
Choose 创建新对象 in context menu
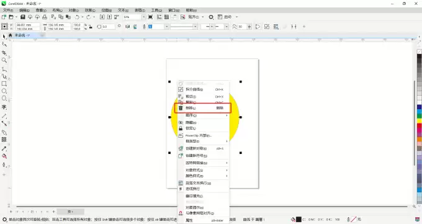(203, 148)
